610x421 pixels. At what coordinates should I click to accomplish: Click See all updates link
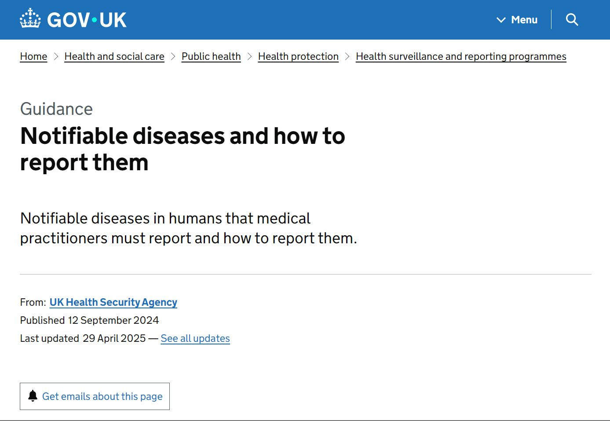click(195, 338)
